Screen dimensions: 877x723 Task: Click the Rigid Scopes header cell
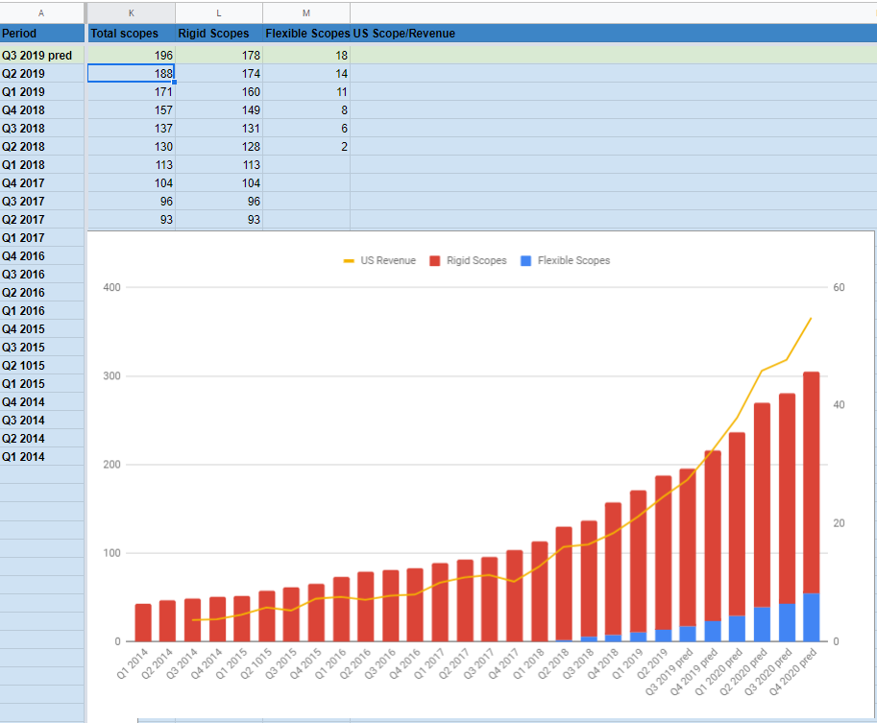pyautogui.click(x=219, y=33)
